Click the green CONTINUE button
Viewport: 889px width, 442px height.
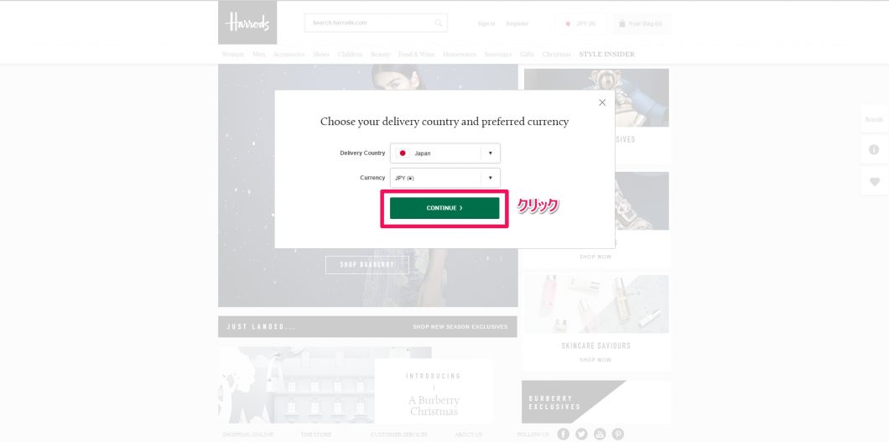point(444,208)
